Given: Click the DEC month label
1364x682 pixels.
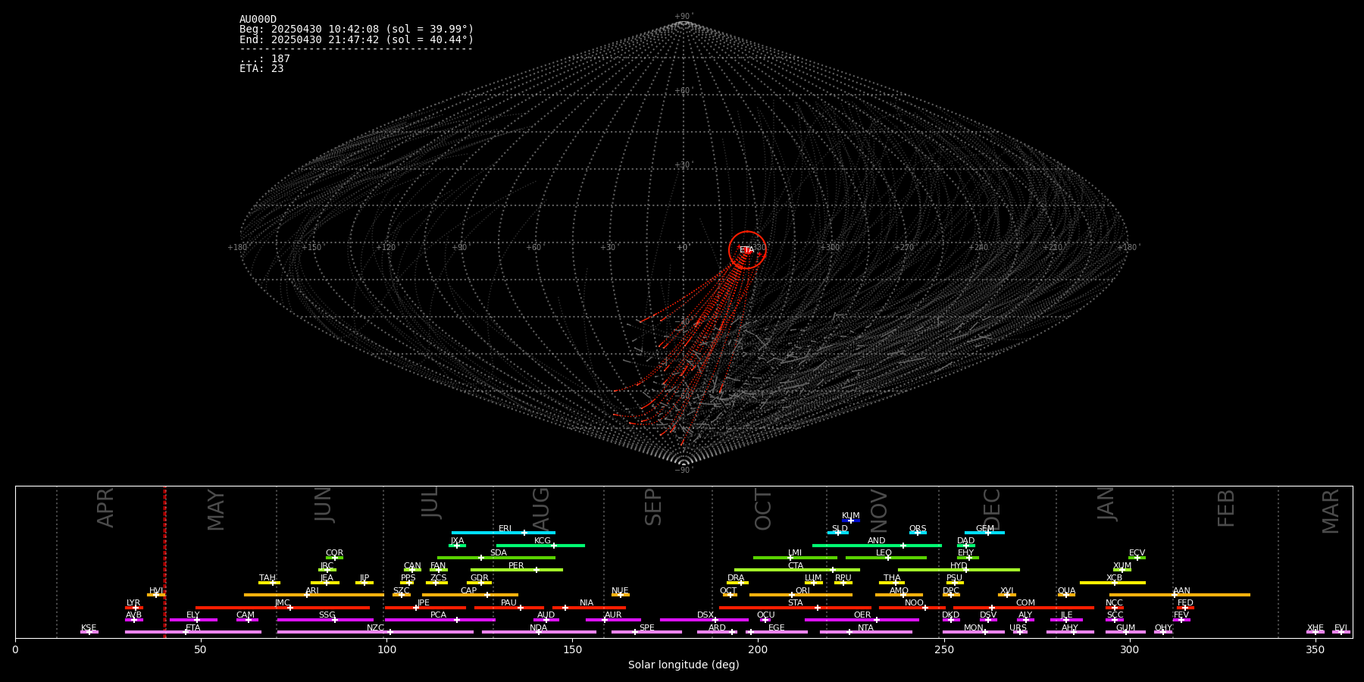Looking at the screenshot, I should pos(992,510).
